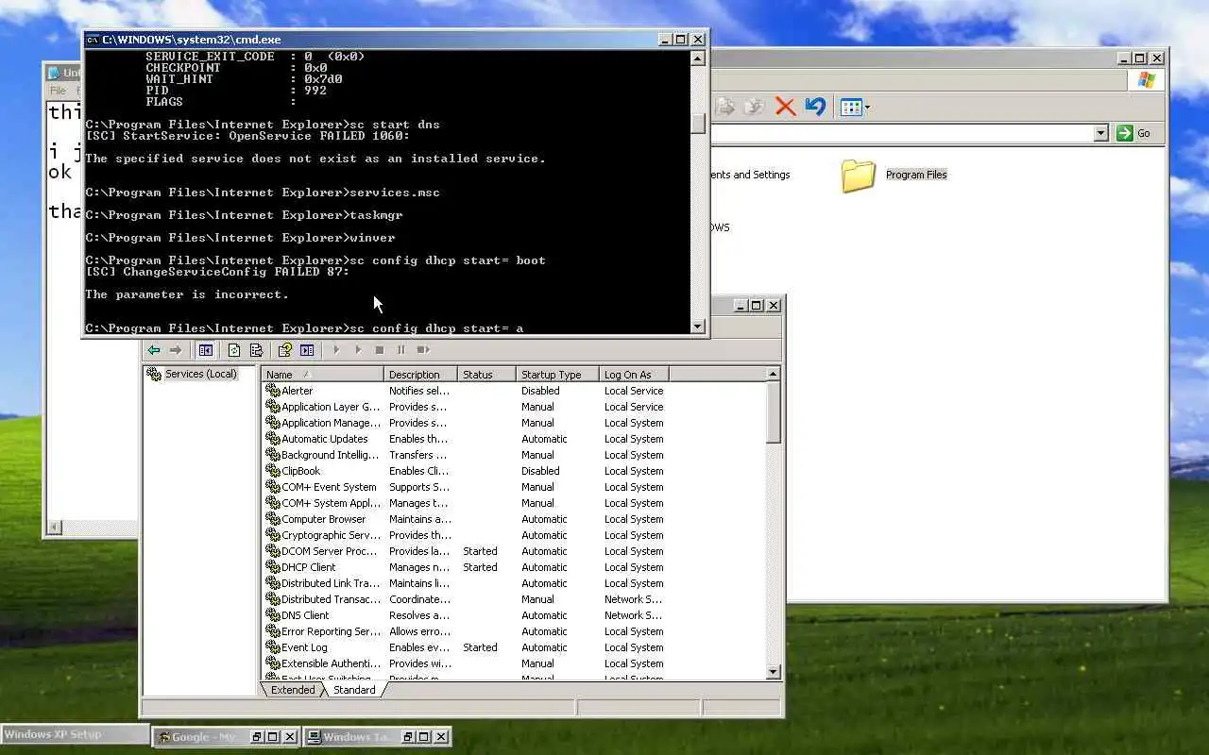Click the Forward arrow in Services toolbar

[x=175, y=350]
